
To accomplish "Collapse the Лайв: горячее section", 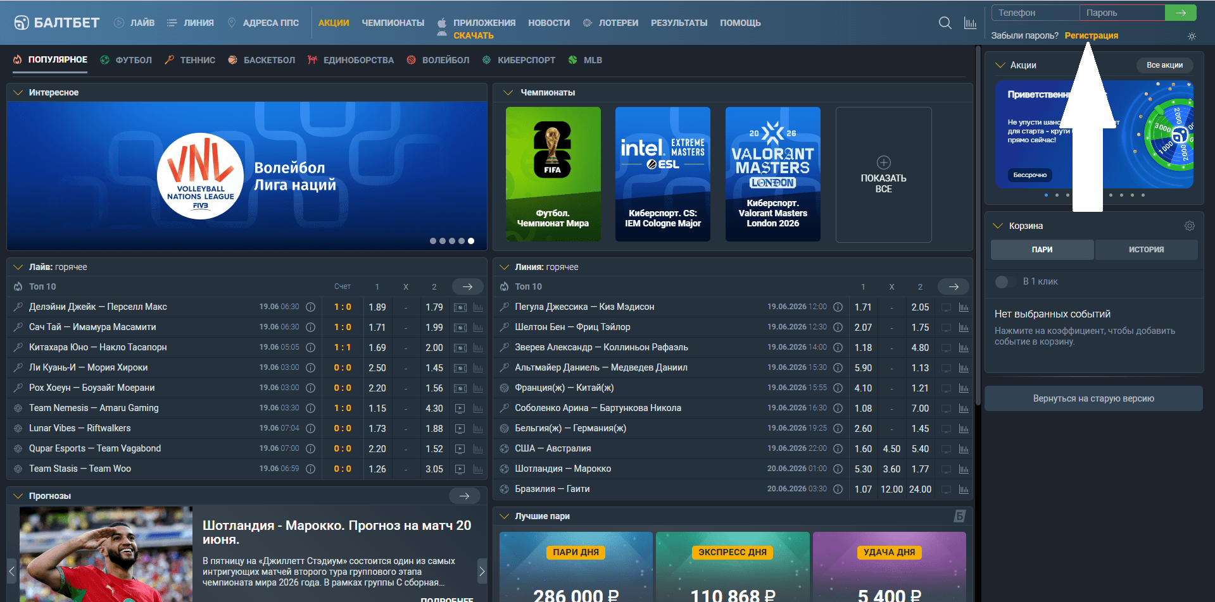I will tap(18, 267).
